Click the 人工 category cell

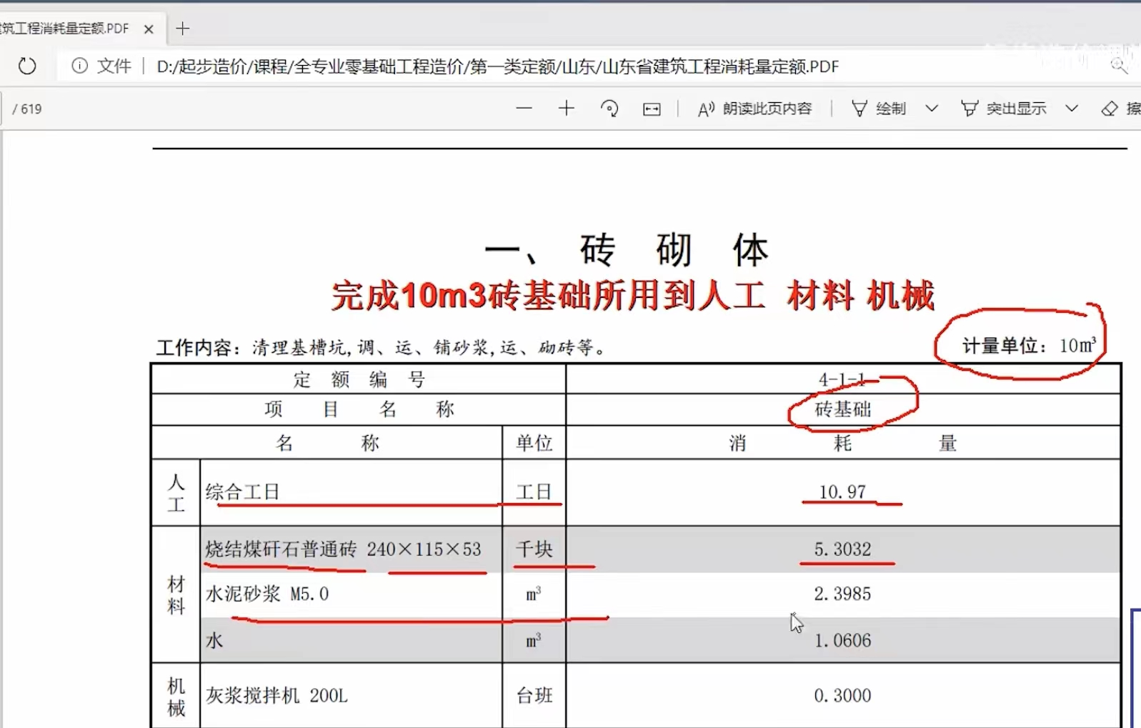pyautogui.click(x=176, y=493)
